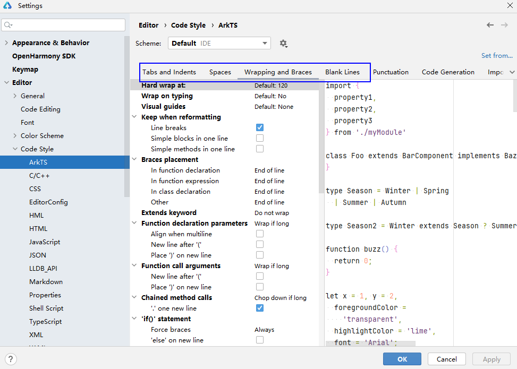Select TypeScript in Code Style list
517x369 pixels.
point(45,322)
